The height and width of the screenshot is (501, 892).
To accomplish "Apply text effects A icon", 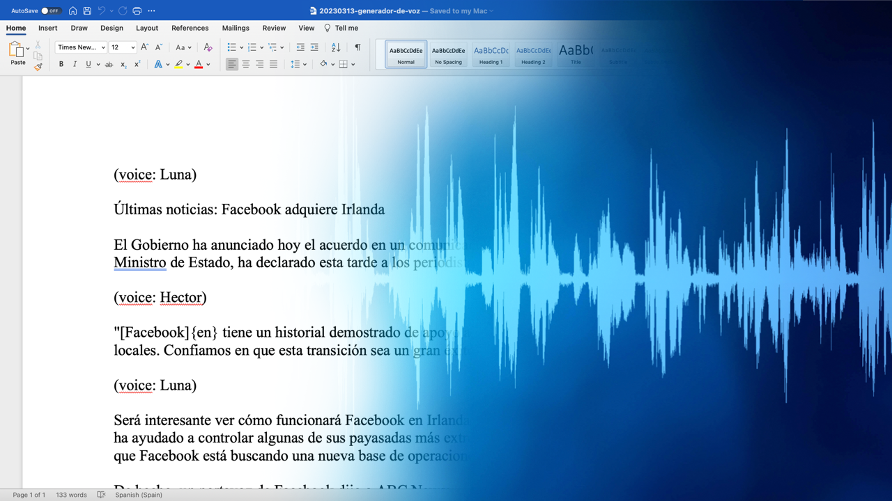I will click(158, 65).
